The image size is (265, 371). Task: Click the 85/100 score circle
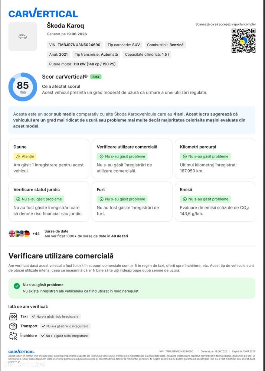click(23, 87)
